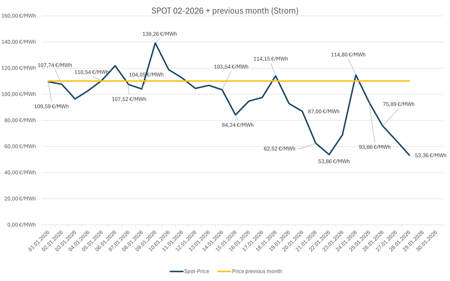Screen dimensions: 450x281
Task: Select the 53,36 €/MWh final data label
Action: pos(430,155)
